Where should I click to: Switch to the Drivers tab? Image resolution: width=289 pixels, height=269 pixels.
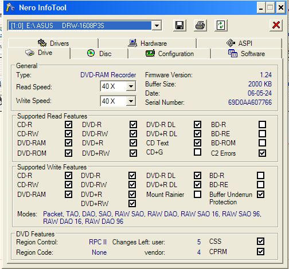click(x=53, y=43)
